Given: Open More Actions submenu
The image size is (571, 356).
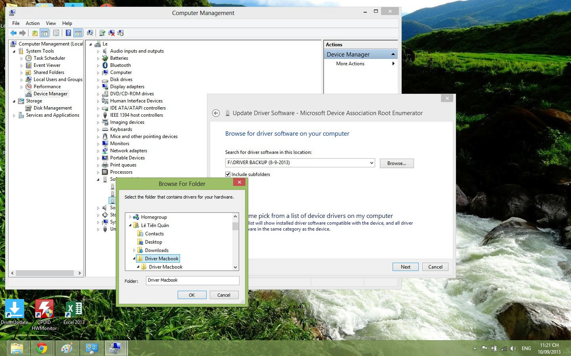Looking at the screenshot, I should pos(361,64).
